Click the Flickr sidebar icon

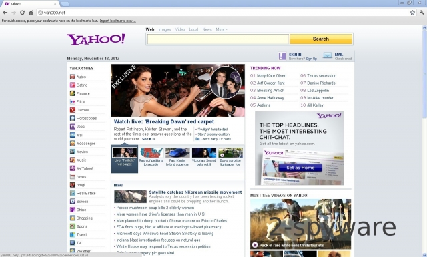tap(73, 101)
